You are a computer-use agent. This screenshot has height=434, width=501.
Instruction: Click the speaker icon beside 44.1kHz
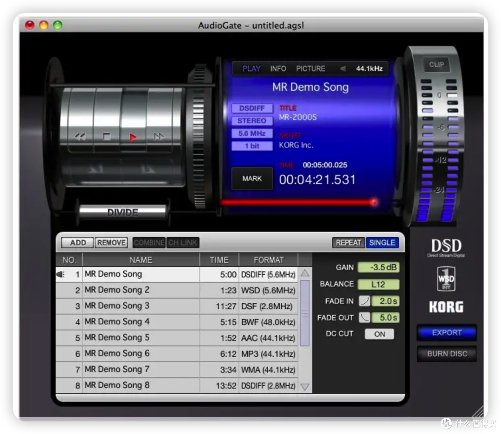[343, 69]
